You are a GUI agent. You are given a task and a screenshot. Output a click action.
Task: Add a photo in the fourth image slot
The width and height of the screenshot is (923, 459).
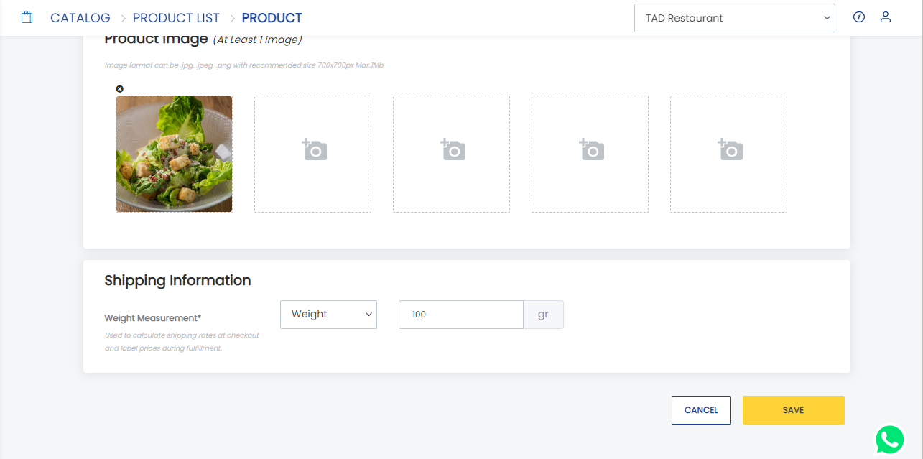(590, 154)
